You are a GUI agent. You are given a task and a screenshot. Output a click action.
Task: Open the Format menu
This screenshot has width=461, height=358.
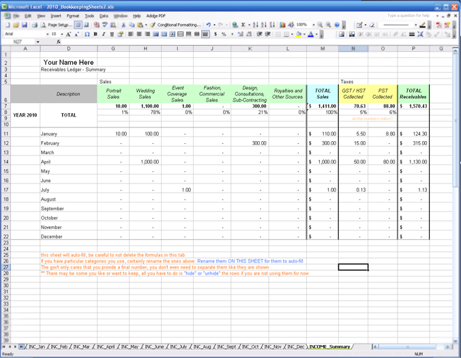coord(72,16)
